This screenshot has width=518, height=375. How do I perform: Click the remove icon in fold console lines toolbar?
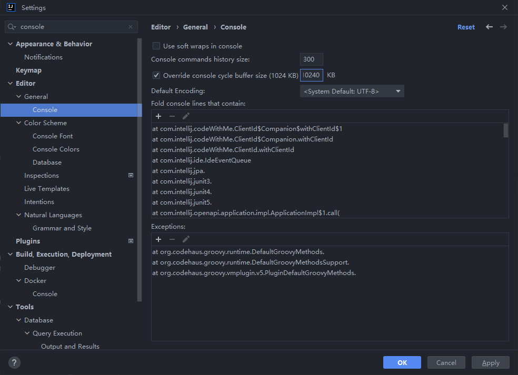tap(172, 116)
